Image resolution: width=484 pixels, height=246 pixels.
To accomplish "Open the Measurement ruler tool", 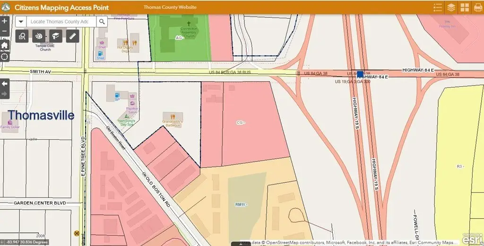I will pos(72,36).
